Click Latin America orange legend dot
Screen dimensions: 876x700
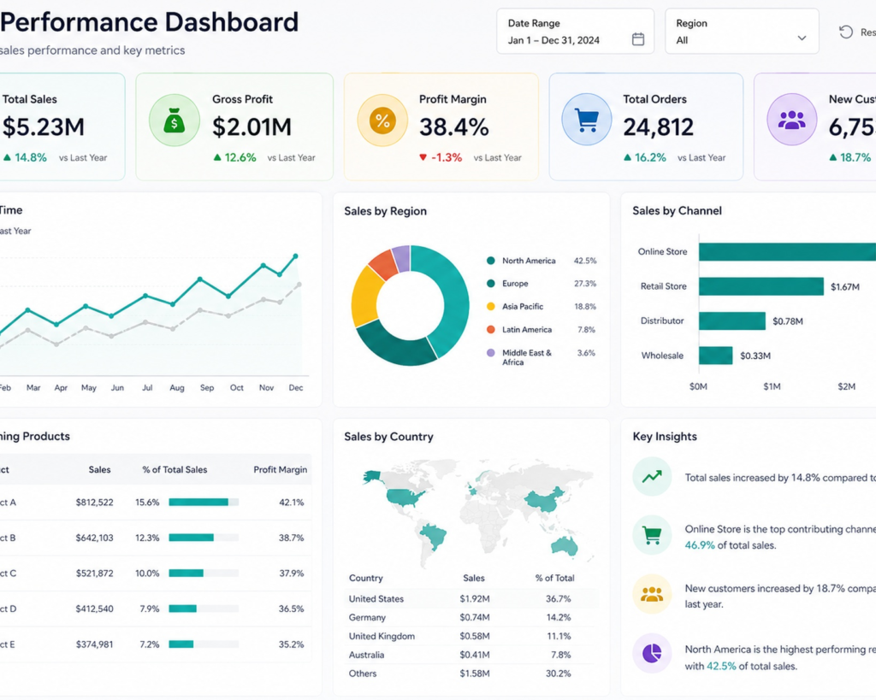pos(490,329)
